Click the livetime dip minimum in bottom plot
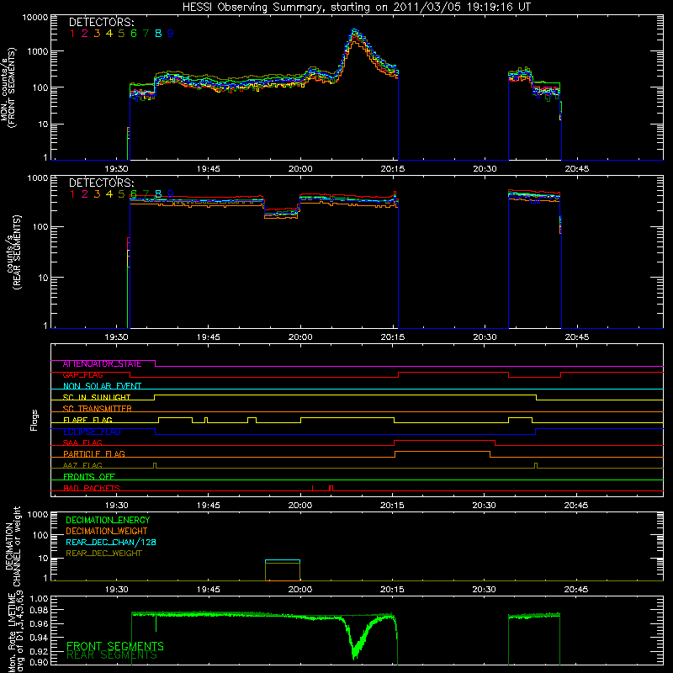This screenshot has width=673, height=673. 354,657
